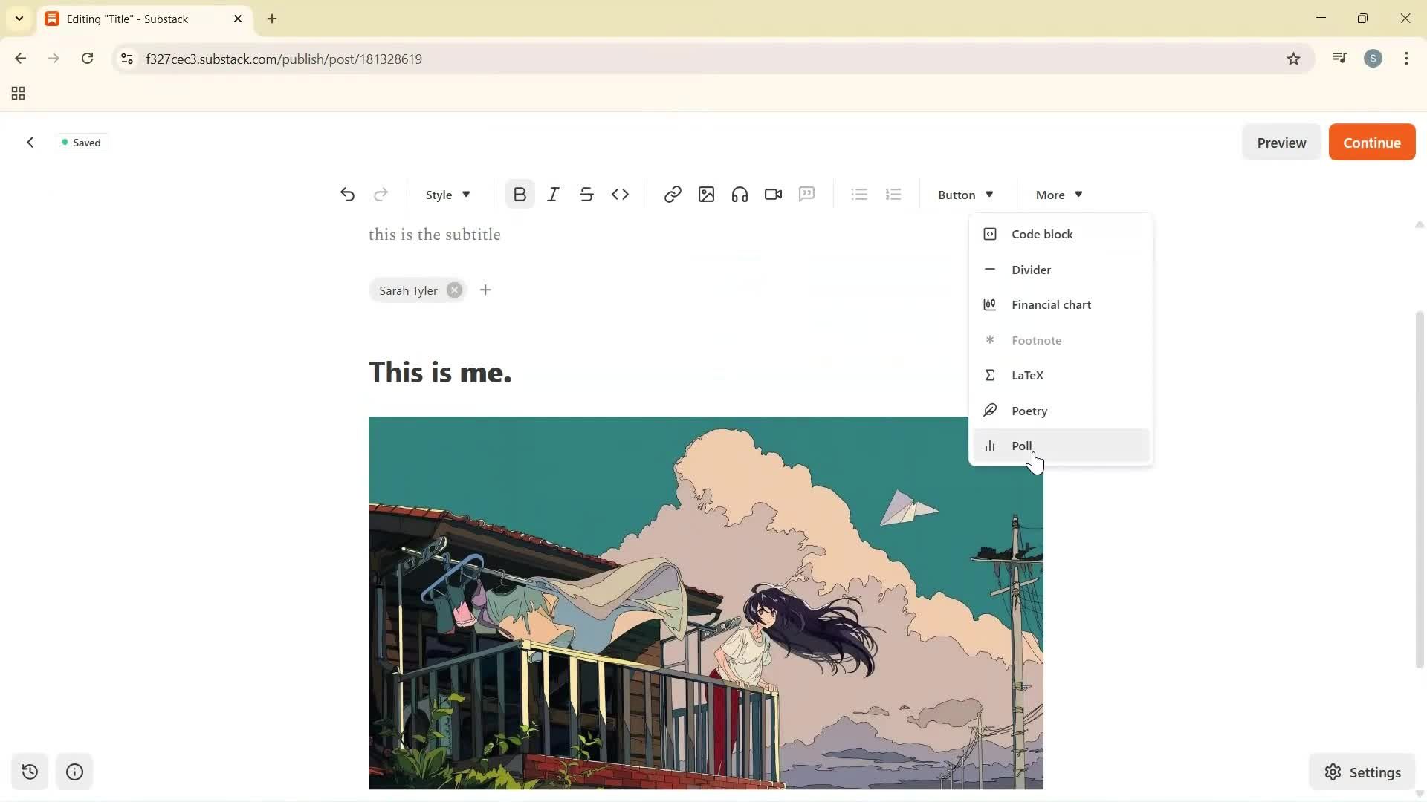Toggle strikethrough formatting
The image size is (1427, 802).
pyautogui.click(x=586, y=194)
